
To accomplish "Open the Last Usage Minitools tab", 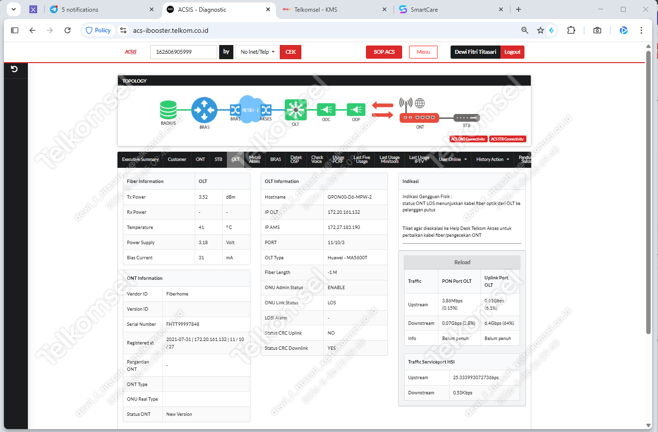I will [389, 159].
